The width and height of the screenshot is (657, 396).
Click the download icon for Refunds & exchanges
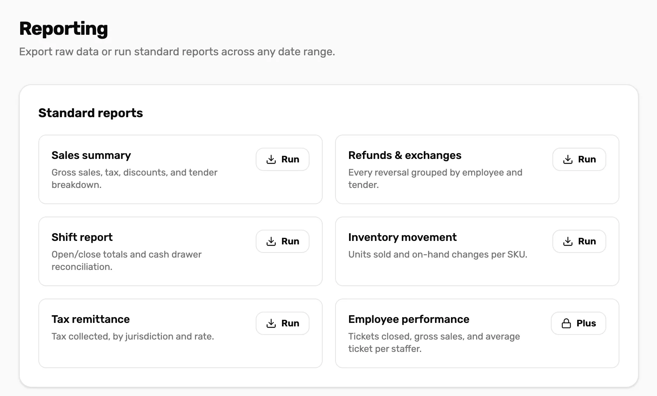click(x=568, y=159)
